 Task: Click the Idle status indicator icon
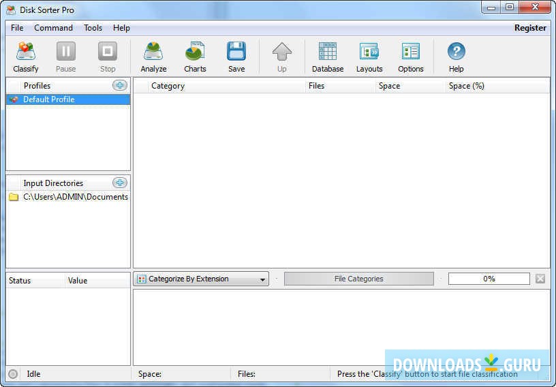tap(13, 374)
